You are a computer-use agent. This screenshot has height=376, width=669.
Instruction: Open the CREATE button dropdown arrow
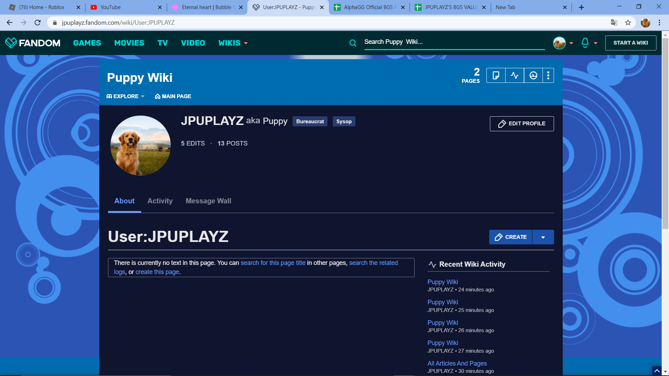point(543,237)
